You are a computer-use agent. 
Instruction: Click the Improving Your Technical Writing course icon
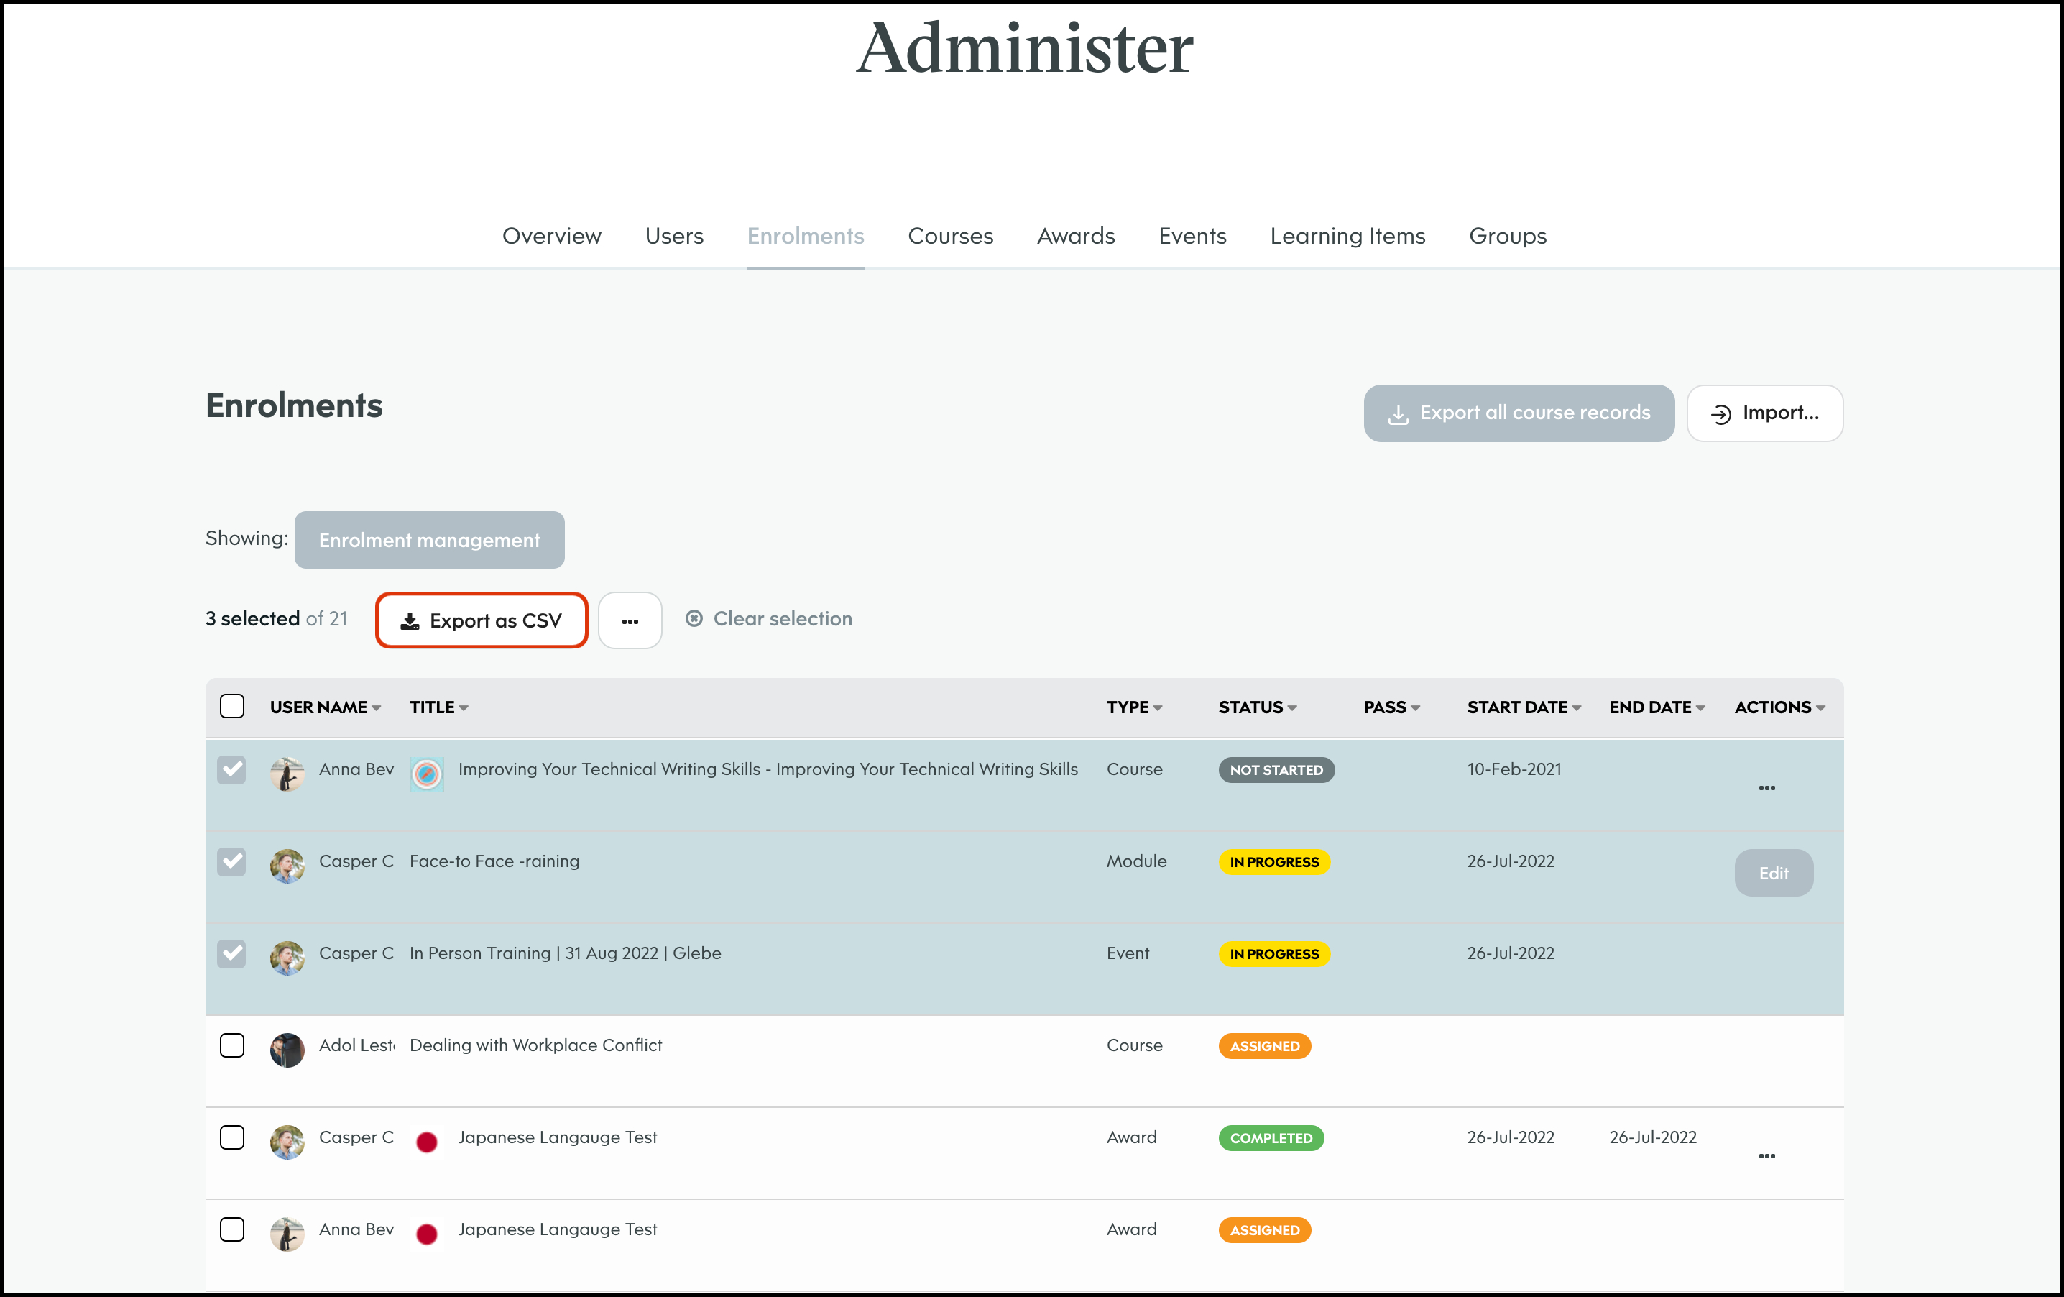coord(426,773)
